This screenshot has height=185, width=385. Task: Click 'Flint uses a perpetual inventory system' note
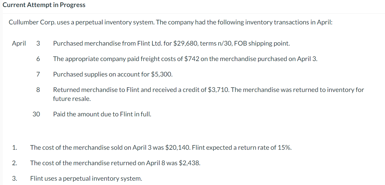[x=86, y=178]
